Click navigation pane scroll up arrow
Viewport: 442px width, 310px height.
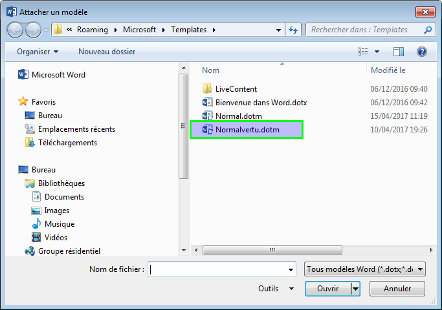pyautogui.click(x=184, y=68)
